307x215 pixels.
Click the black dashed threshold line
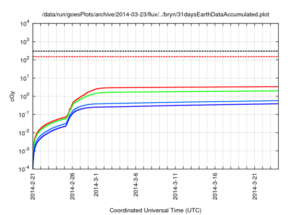point(155,51)
